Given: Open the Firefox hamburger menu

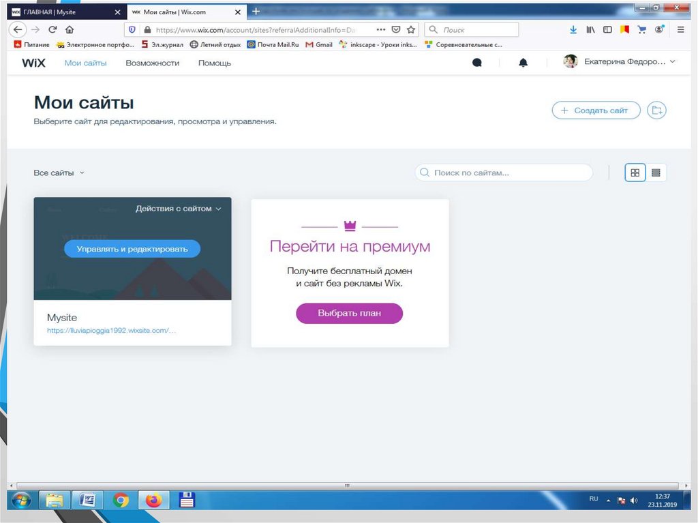Looking at the screenshot, I should [681, 30].
